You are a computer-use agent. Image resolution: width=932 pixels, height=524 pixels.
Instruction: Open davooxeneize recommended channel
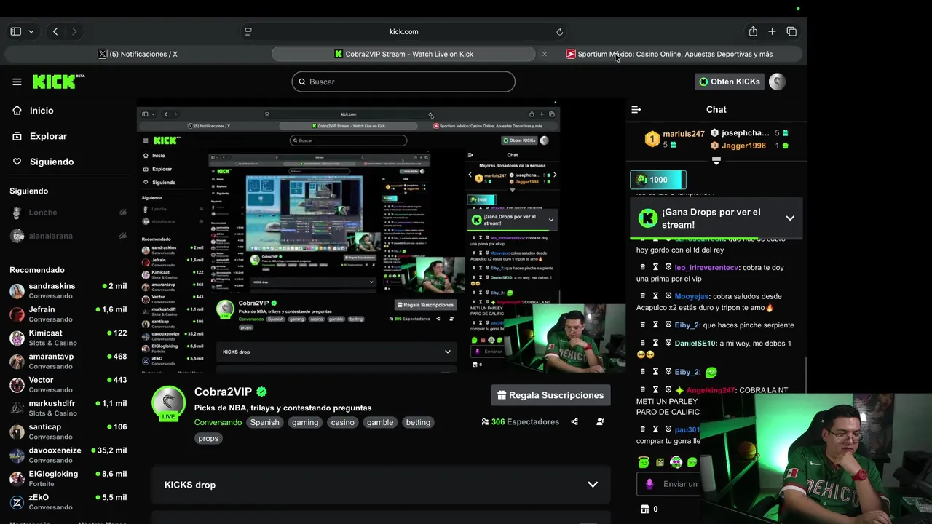pyautogui.click(x=68, y=455)
